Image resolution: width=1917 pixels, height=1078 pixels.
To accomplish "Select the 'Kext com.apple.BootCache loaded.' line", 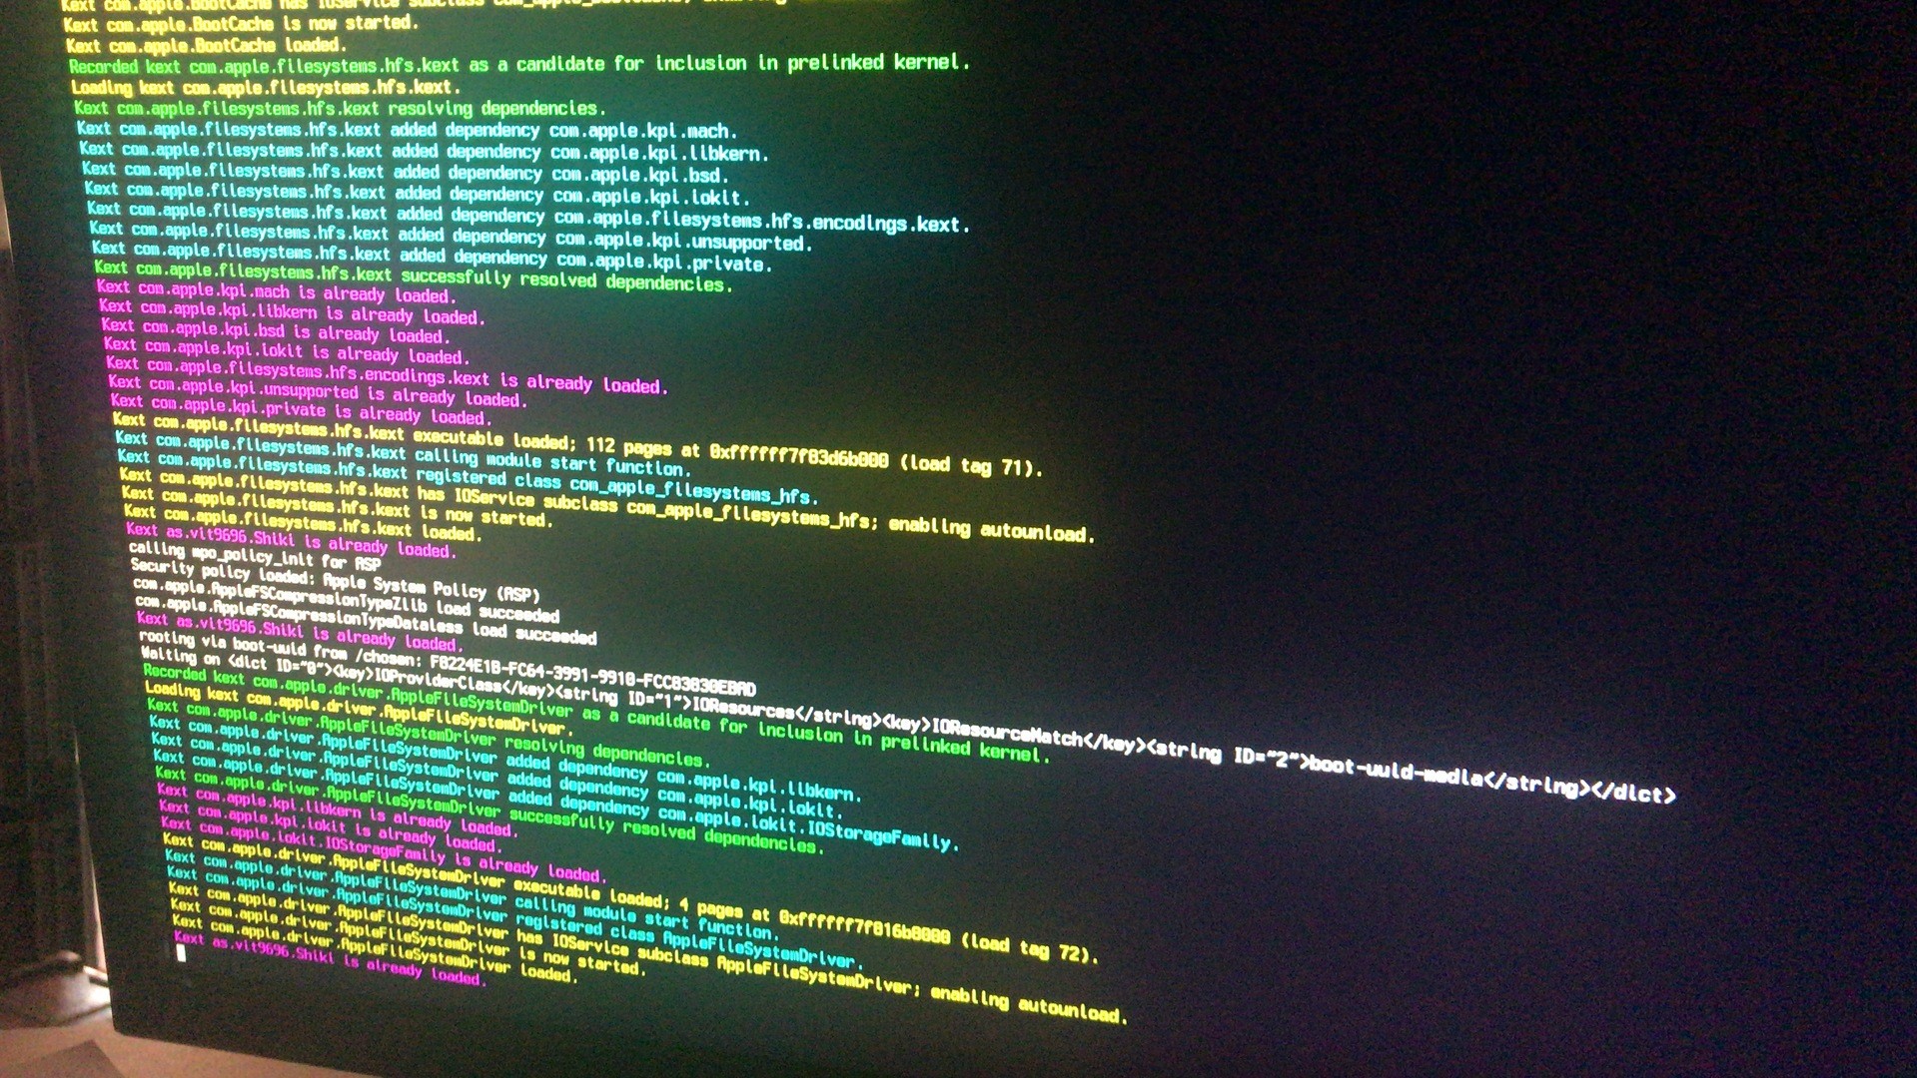I will pyautogui.click(x=206, y=45).
